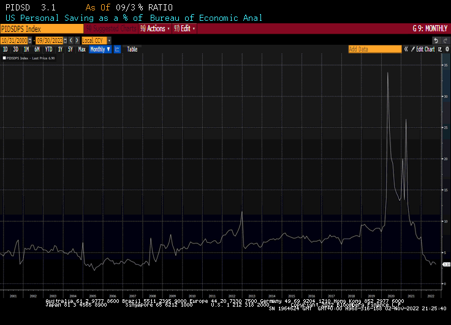The height and width of the screenshot is (325, 451).
Task: Select the YTD time range
Action: coord(48,49)
